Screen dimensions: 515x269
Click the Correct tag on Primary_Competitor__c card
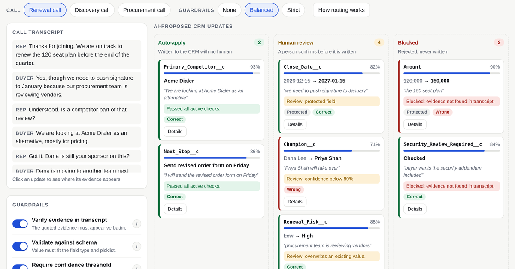tap(175, 119)
